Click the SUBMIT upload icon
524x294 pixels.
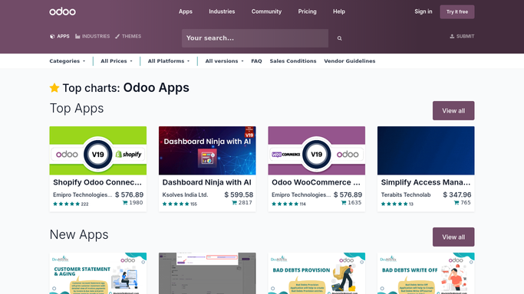click(452, 36)
